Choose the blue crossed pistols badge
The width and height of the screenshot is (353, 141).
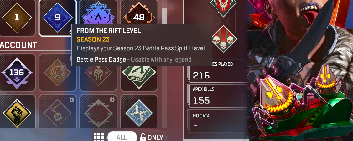tap(139, 113)
